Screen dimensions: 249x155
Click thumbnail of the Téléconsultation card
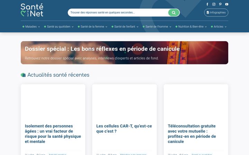(196, 102)
